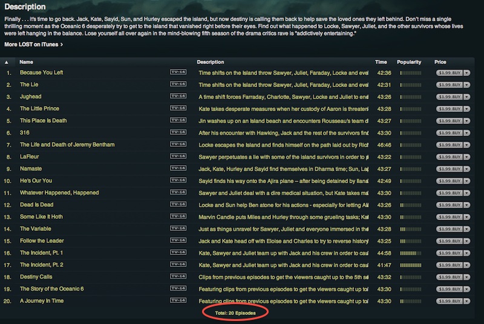Buy The Lie episode for $1.99
The image size is (484, 324).
(450, 85)
